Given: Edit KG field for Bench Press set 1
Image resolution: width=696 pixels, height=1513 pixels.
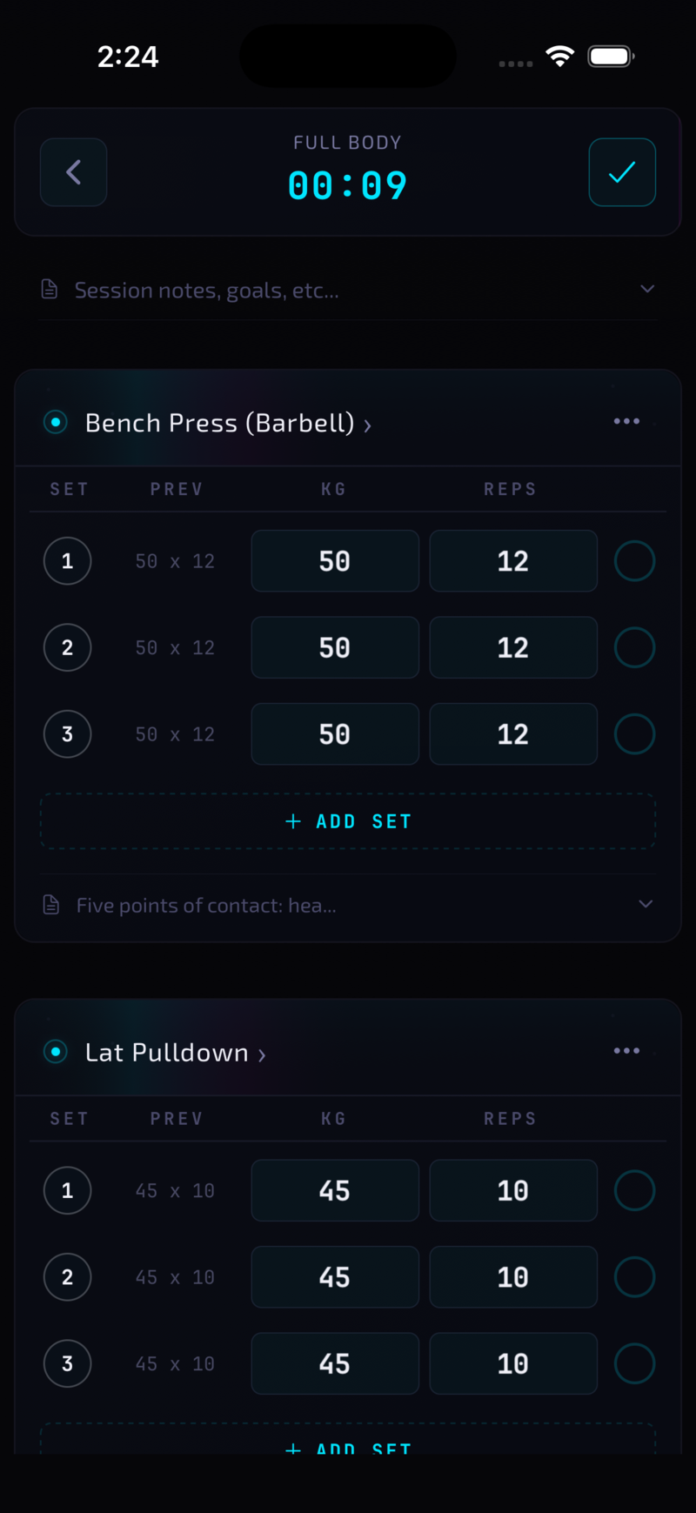Looking at the screenshot, I should point(335,561).
